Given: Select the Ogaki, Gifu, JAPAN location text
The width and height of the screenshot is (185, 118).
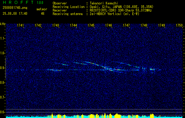Looking at the screenshot, I should pyautogui.click(x=121, y=7).
